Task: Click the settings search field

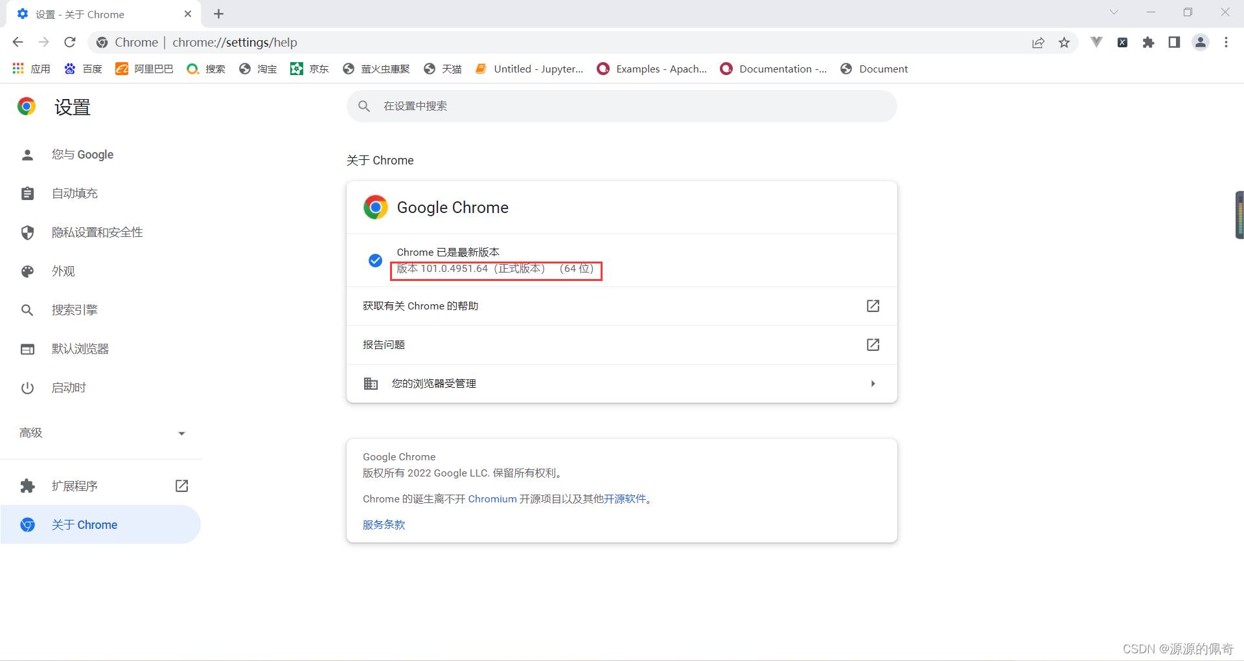Action: 621,106
